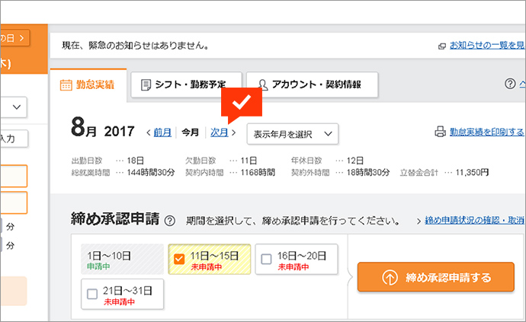Click the person icon on アカウント・契約情報 tab
The image size is (526, 322).
point(261,85)
